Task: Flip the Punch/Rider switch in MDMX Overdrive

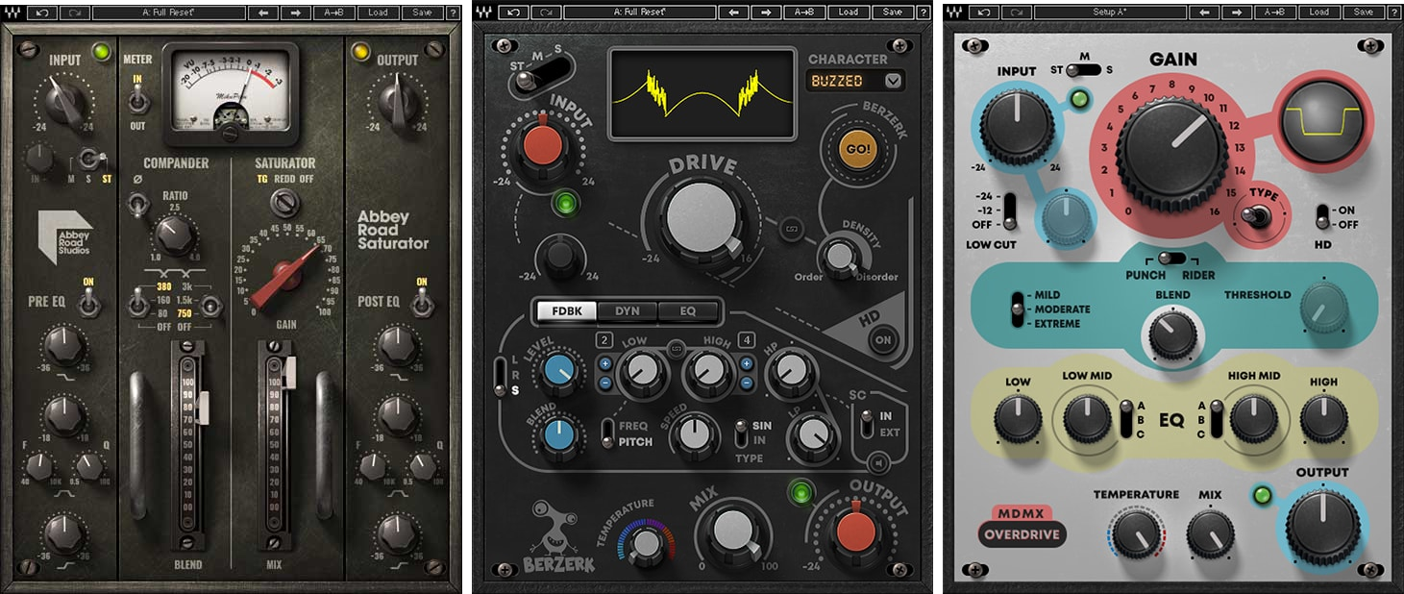Action: (x=1170, y=258)
